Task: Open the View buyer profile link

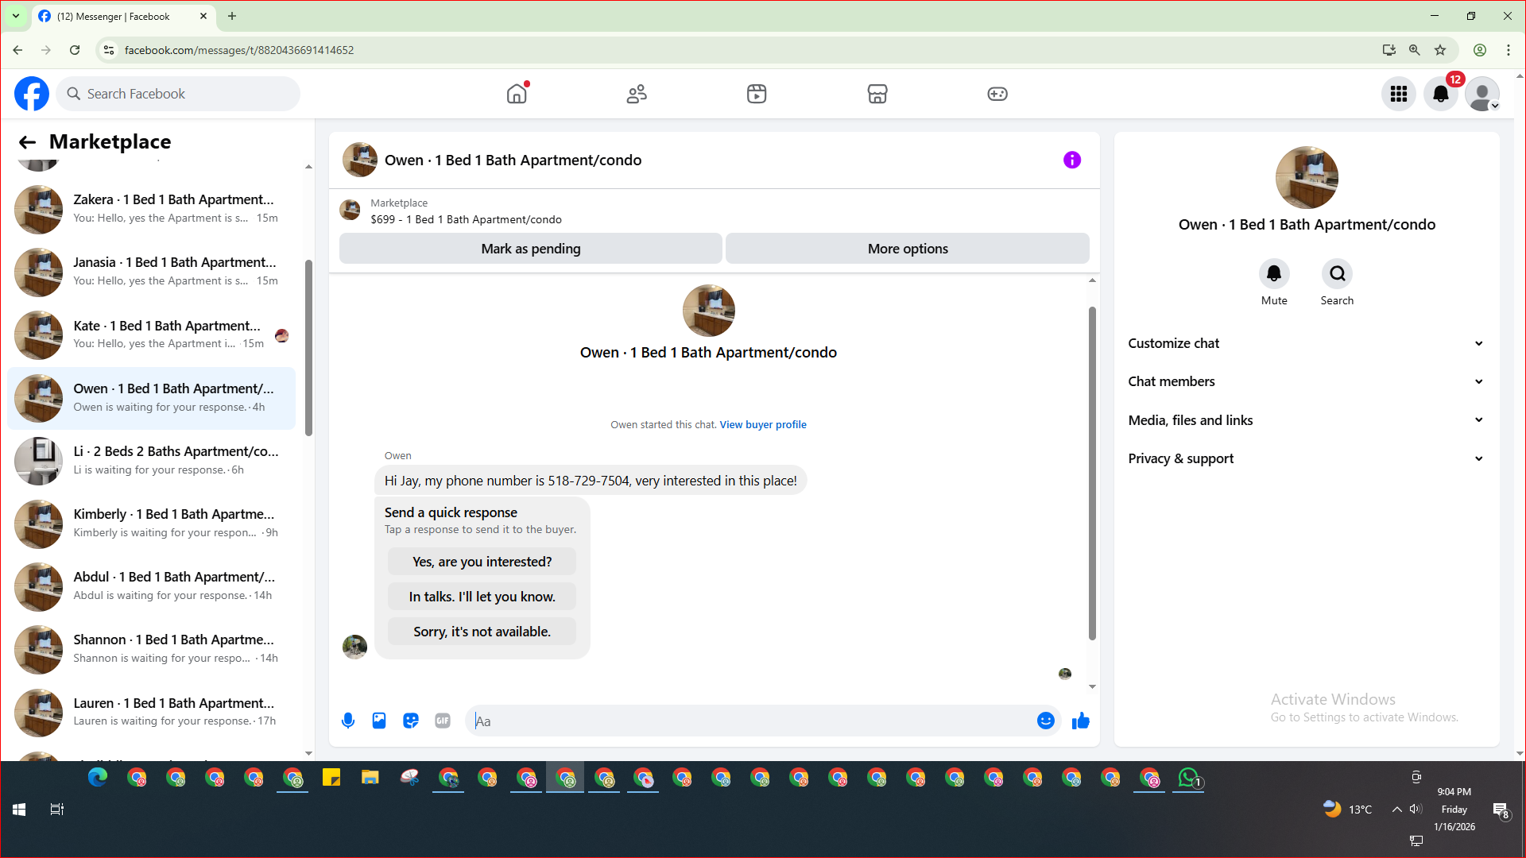Action: (x=762, y=425)
